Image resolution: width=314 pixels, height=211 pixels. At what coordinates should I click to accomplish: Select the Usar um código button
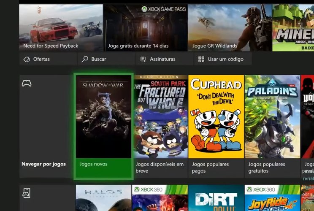point(223,59)
